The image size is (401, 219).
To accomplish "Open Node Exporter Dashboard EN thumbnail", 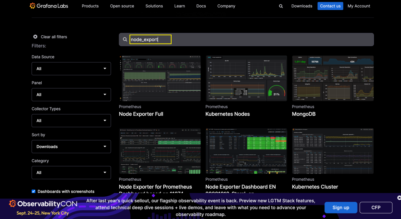I will pos(246,151).
